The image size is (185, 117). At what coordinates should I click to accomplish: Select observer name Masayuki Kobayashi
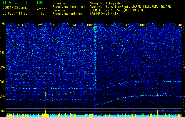106,4
